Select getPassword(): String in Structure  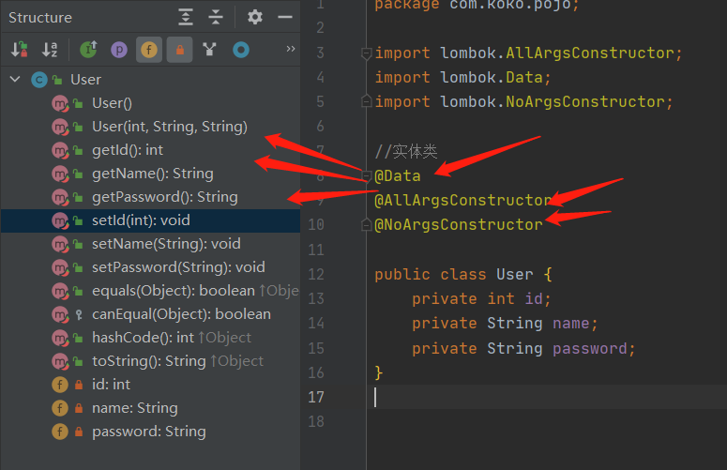[164, 197]
